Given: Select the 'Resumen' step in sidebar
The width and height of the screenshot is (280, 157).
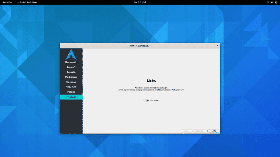Looking at the screenshot, I should tap(71, 87).
